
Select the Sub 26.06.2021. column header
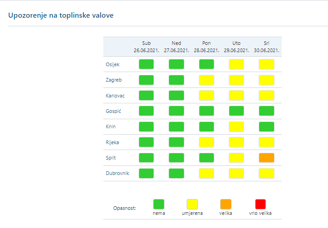tap(146, 46)
